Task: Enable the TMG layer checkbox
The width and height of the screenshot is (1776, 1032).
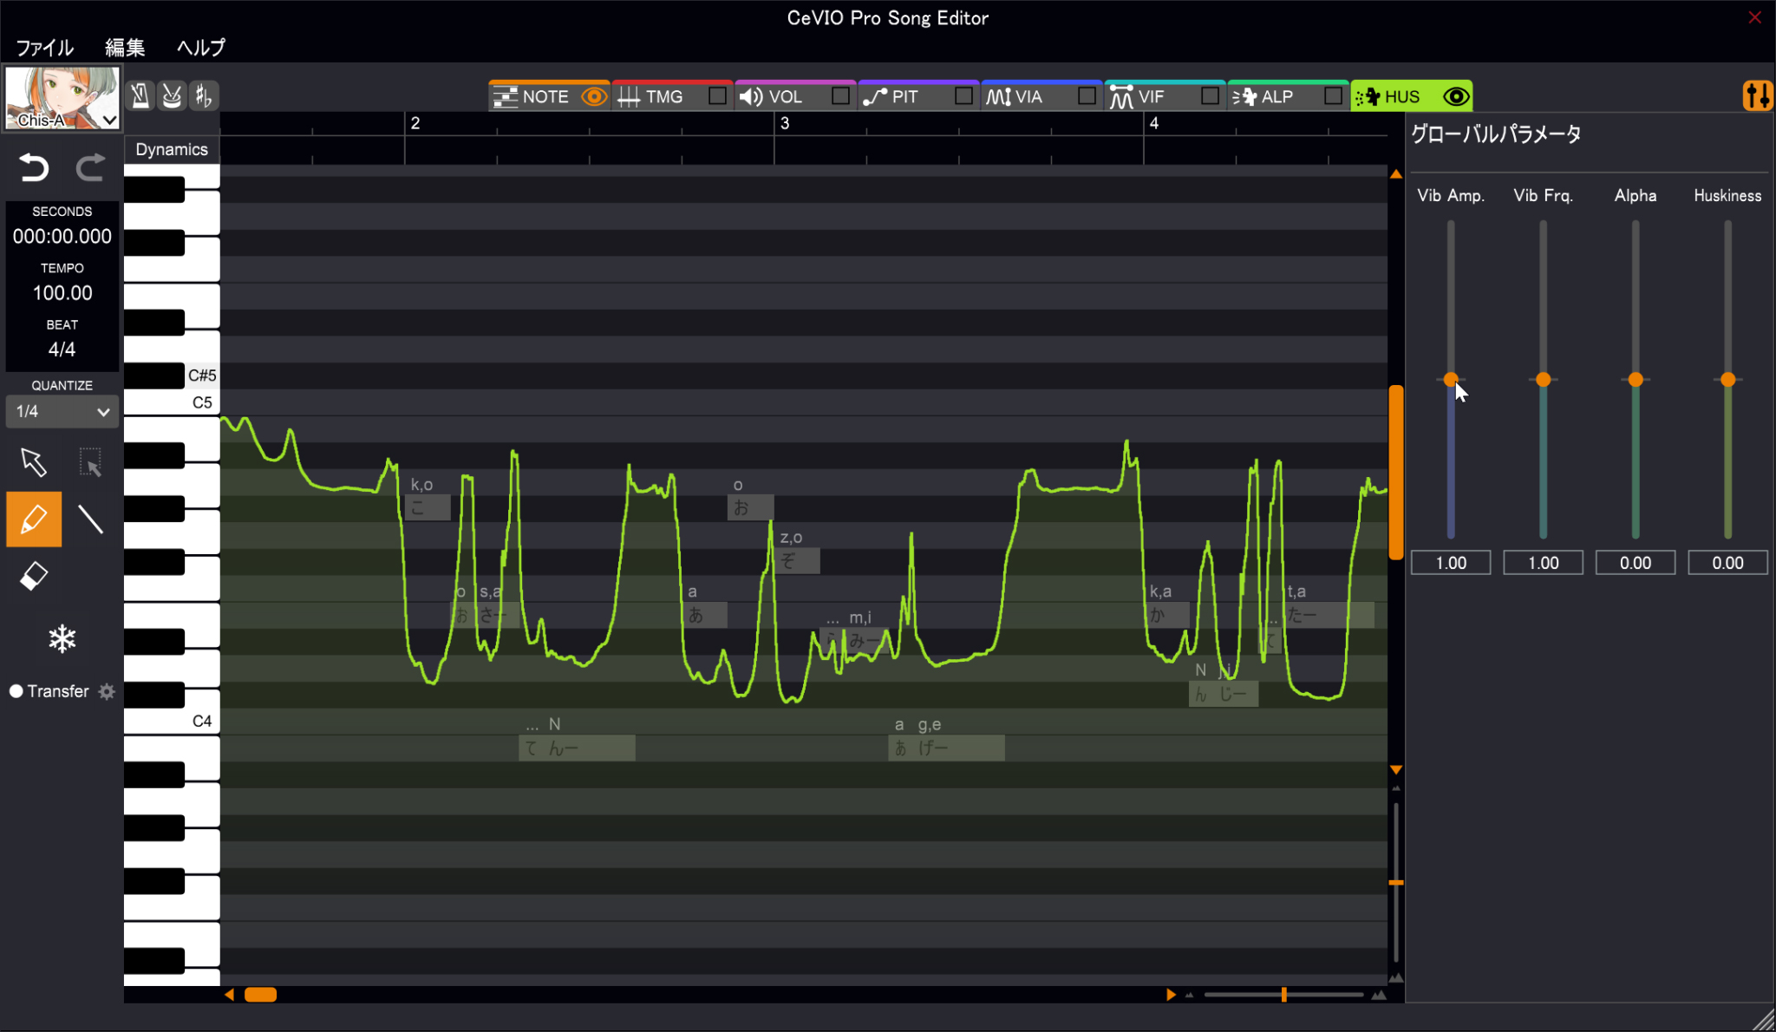Action: point(717,96)
